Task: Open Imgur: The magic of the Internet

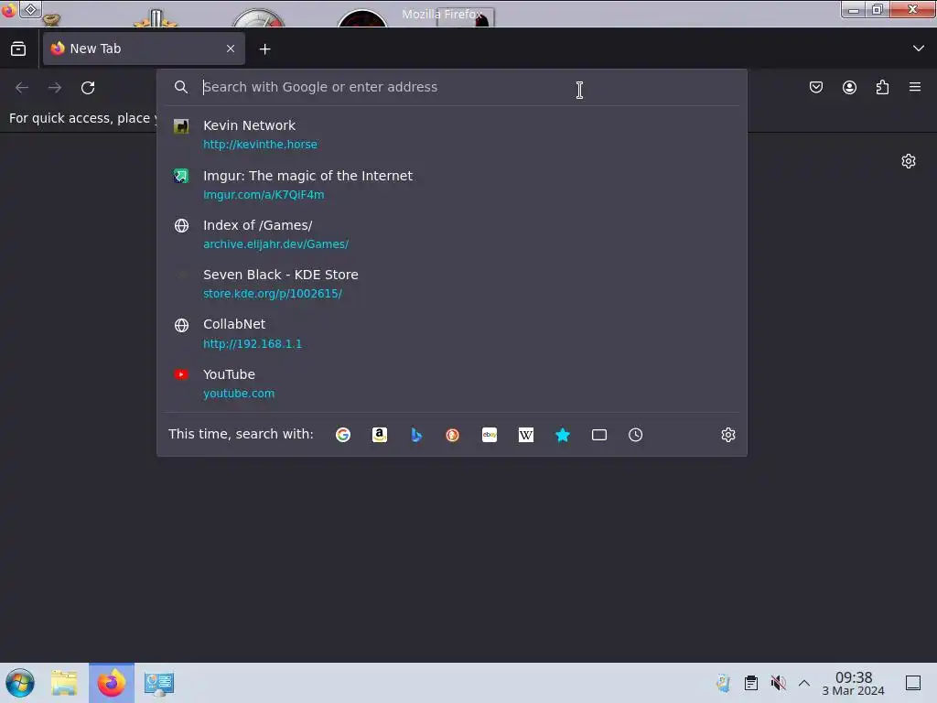Action: (x=452, y=185)
